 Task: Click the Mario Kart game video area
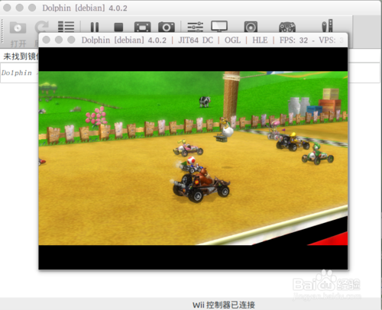pyautogui.click(x=193, y=158)
